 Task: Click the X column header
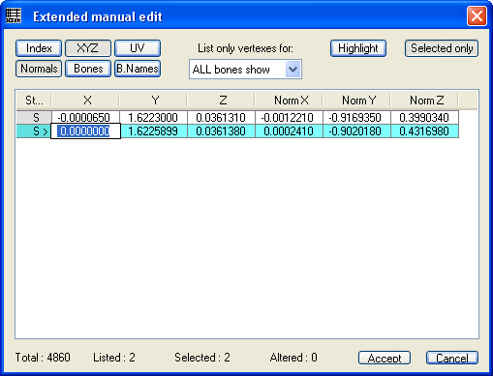tap(85, 101)
